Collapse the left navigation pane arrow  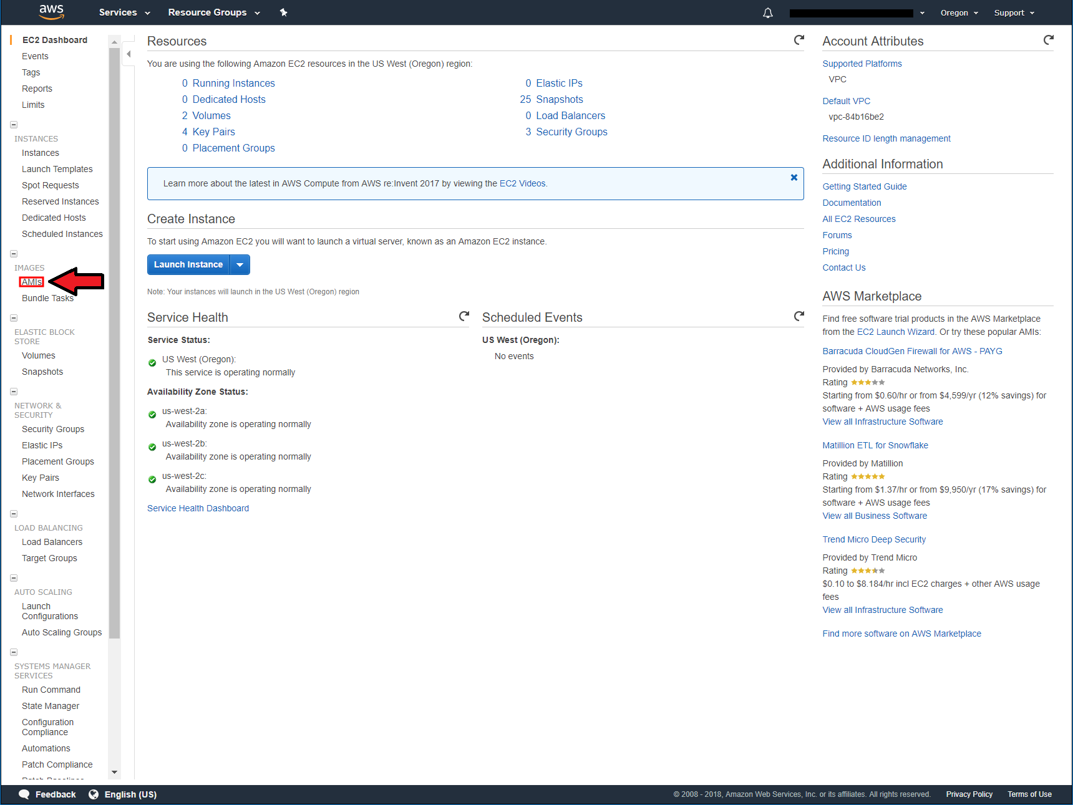129,54
